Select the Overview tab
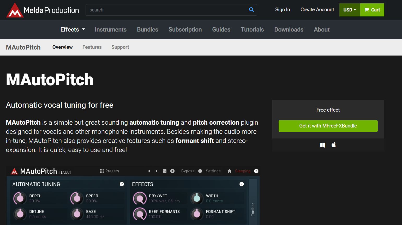Image resolution: width=402 pixels, height=225 pixels. [63, 47]
